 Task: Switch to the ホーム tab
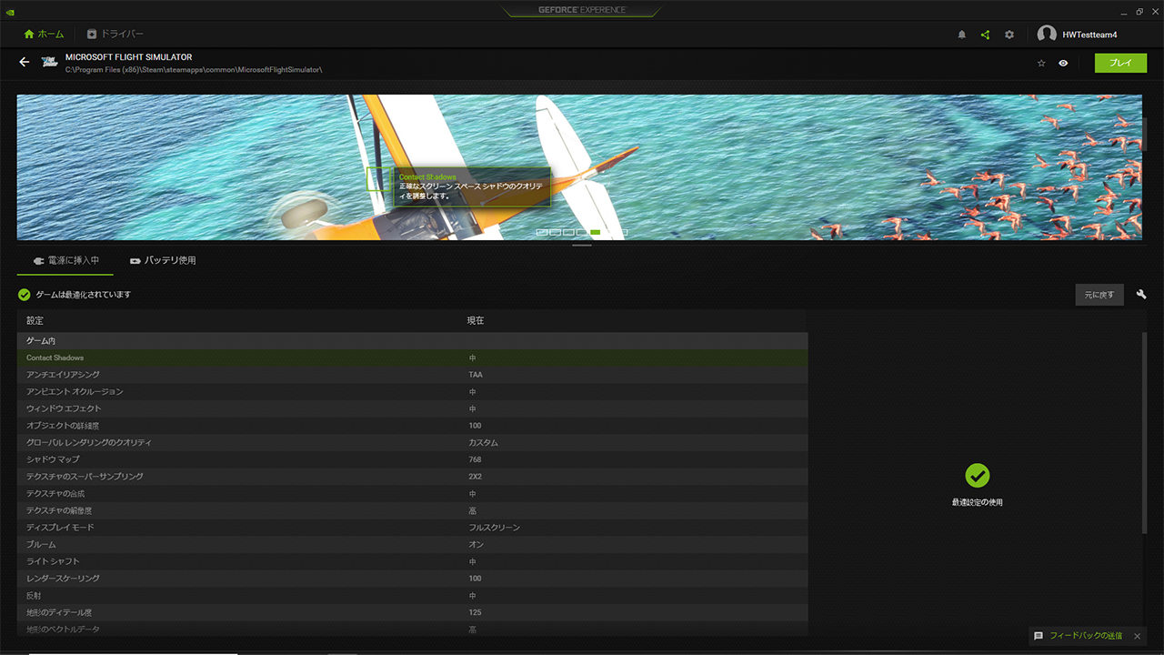tap(44, 35)
